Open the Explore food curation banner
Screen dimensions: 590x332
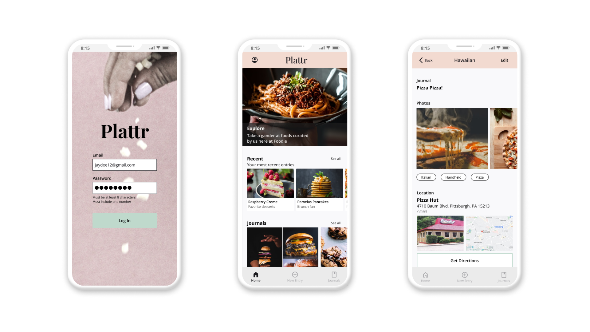pyautogui.click(x=295, y=106)
